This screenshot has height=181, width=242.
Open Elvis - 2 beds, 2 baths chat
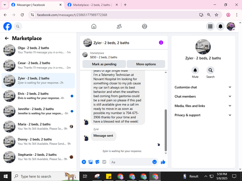click(38, 96)
